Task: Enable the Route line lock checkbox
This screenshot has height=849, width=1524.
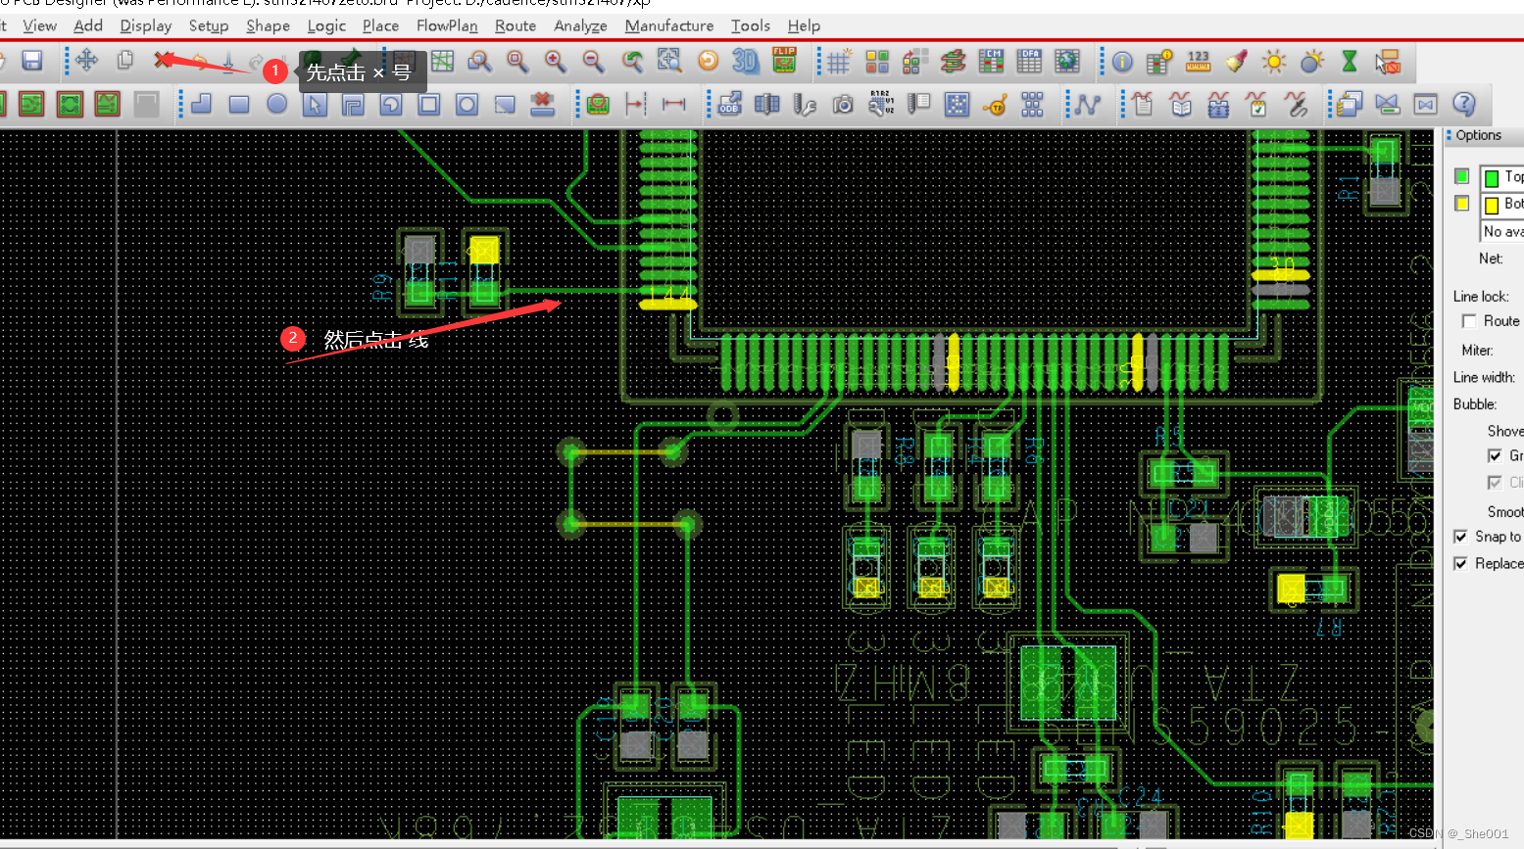Action: pyautogui.click(x=1469, y=321)
